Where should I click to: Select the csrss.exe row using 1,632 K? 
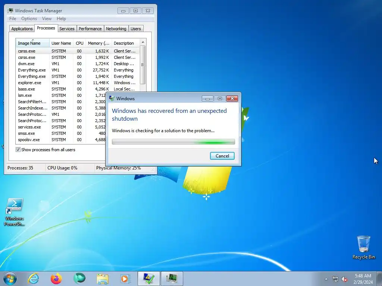click(x=78, y=51)
